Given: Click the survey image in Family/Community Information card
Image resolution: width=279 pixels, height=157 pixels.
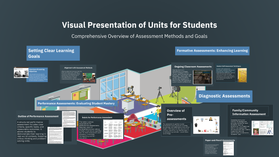Looking at the screenshot, I should 262,128.
